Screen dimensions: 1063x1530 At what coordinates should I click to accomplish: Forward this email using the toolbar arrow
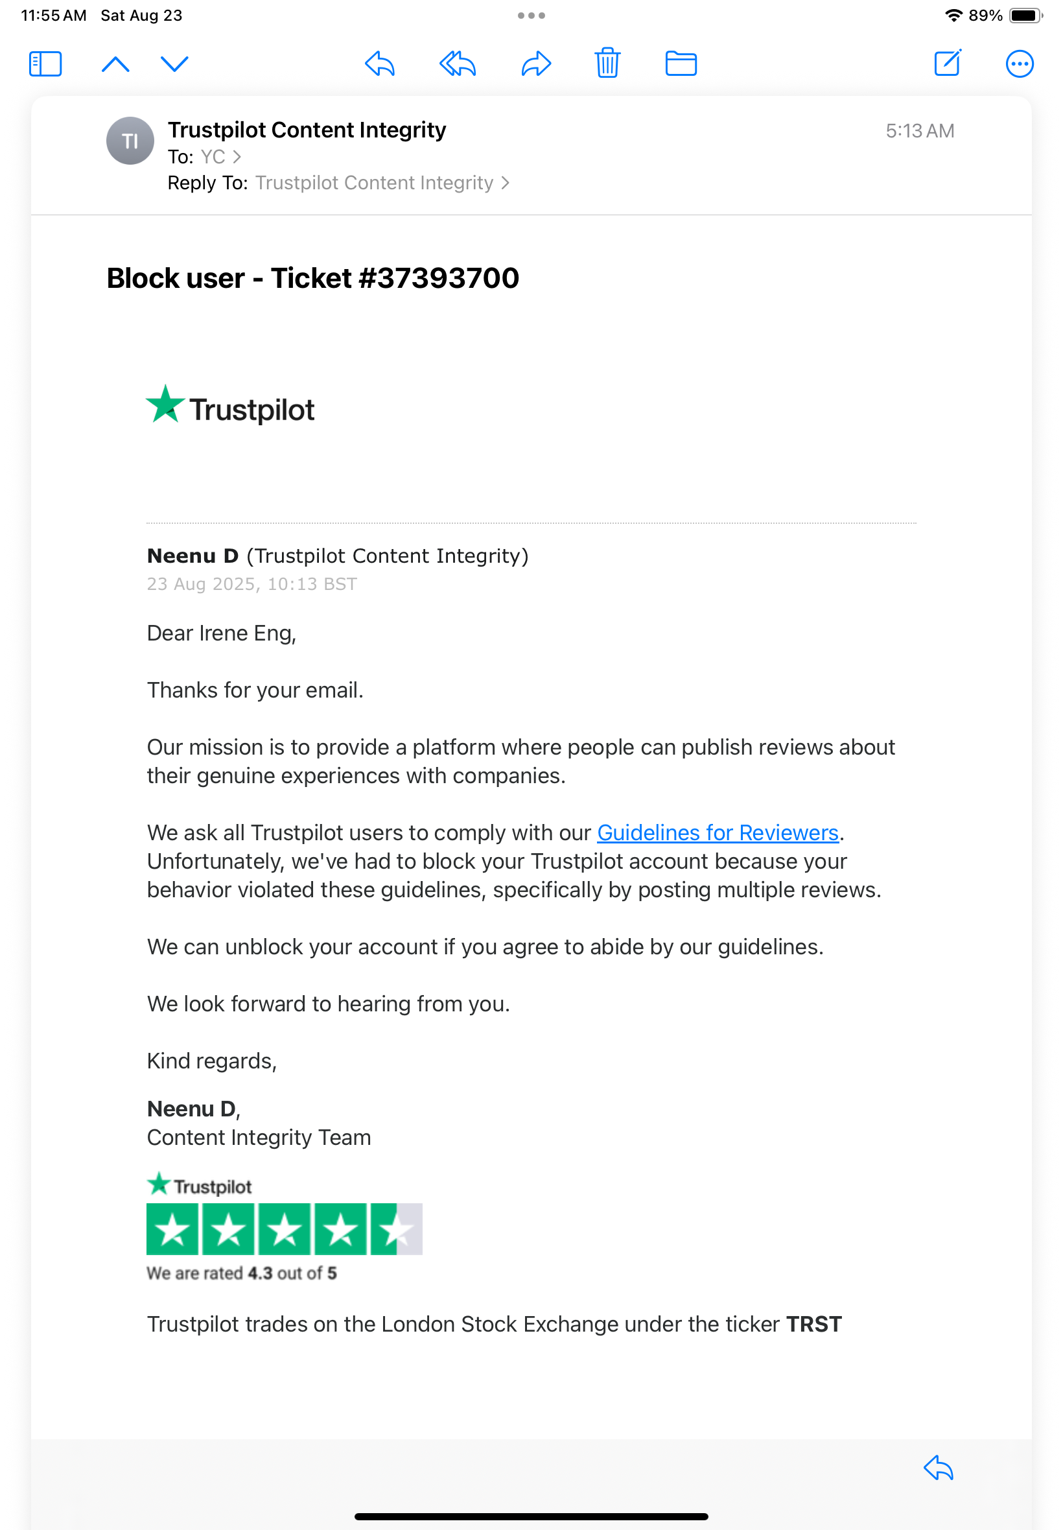(x=536, y=64)
